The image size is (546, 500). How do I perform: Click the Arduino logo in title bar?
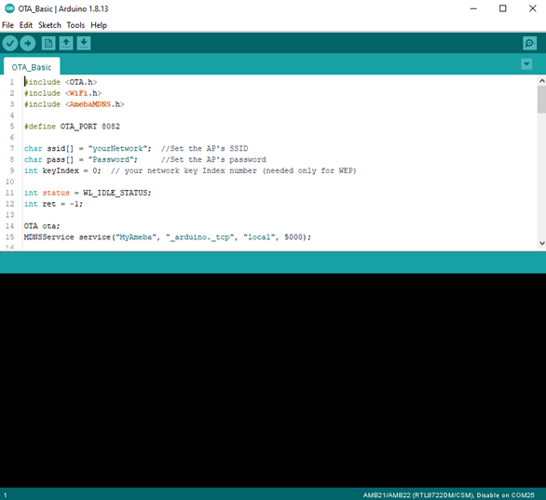coord(9,8)
